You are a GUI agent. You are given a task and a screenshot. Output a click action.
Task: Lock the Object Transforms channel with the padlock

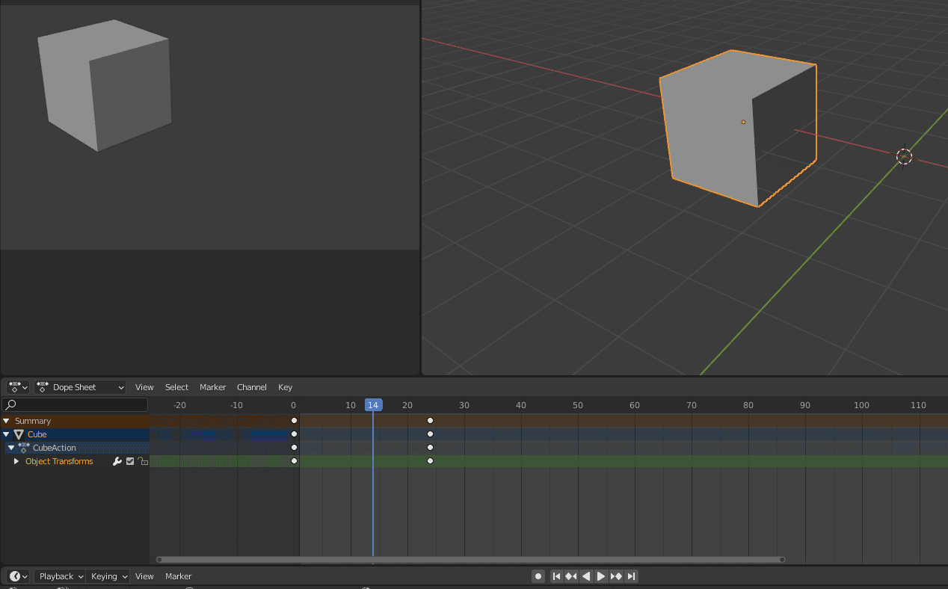pyautogui.click(x=142, y=461)
